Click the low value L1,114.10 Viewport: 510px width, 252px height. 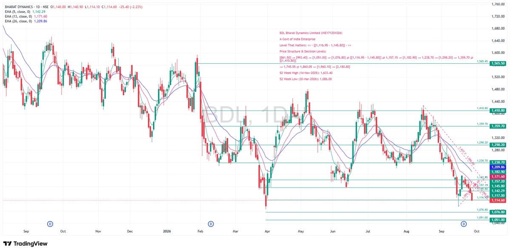[92, 7]
